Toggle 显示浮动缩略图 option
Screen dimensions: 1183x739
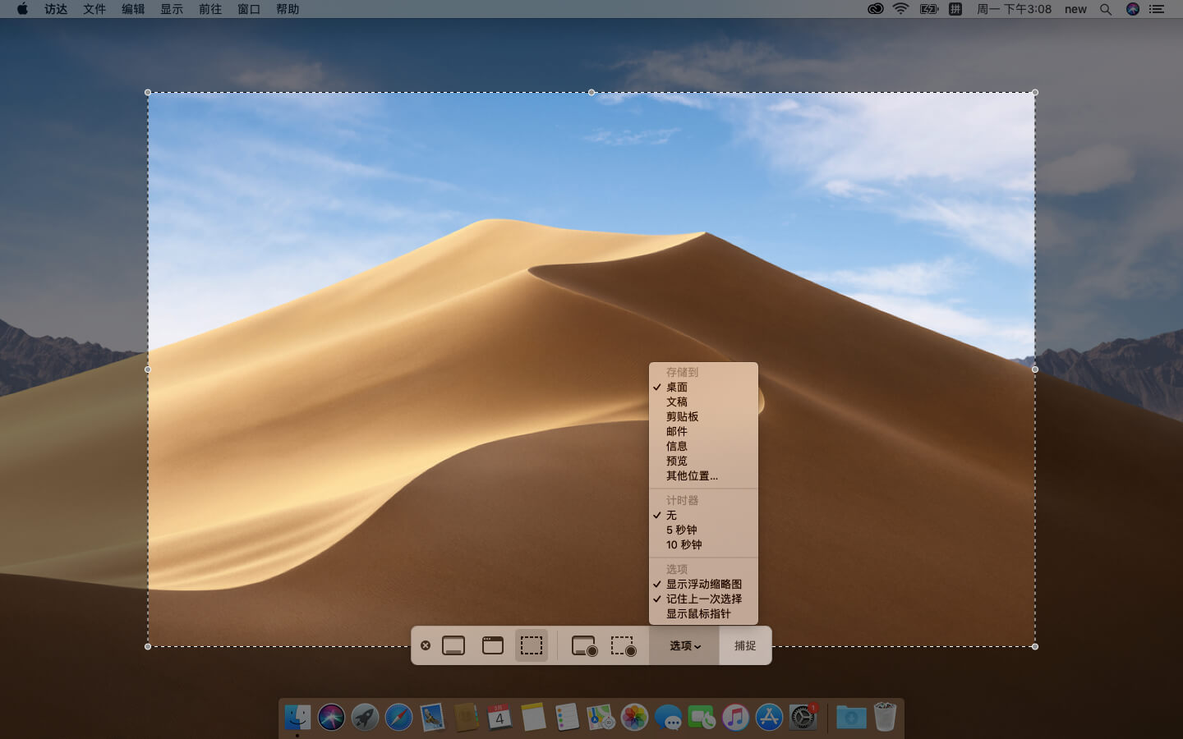(x=703, y=584)
